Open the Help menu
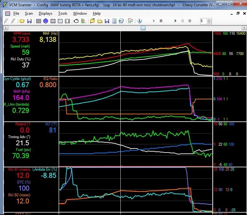Viewport: 247px width, 215px height. pyautogui.click(x=97, y=13)
